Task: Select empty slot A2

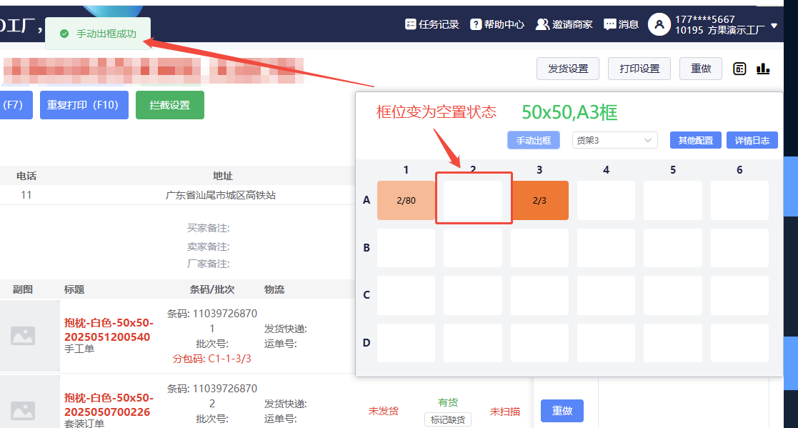Action: coord(473,201)
